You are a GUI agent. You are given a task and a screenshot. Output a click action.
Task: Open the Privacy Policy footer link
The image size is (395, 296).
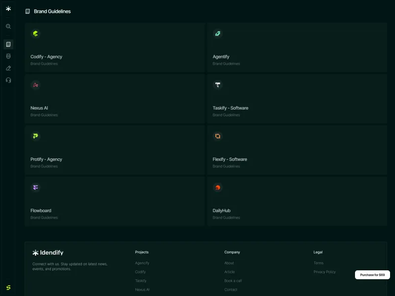(324, 272)
